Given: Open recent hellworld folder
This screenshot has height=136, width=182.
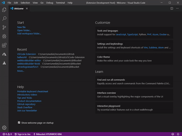Looking at the screenshot, I should pyautogui.click(x=22, y=57).
